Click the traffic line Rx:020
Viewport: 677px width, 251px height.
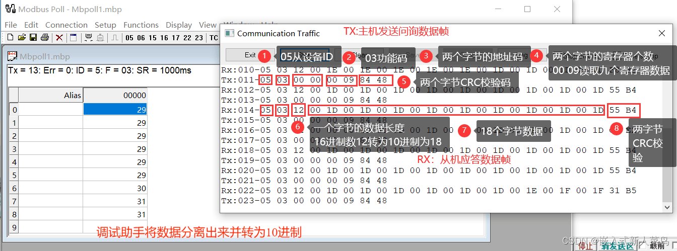[429, 171]
